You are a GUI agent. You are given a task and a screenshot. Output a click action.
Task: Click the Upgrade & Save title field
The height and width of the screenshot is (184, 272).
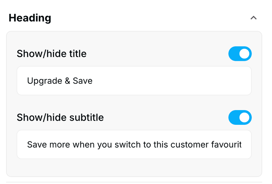coord(134,81)
